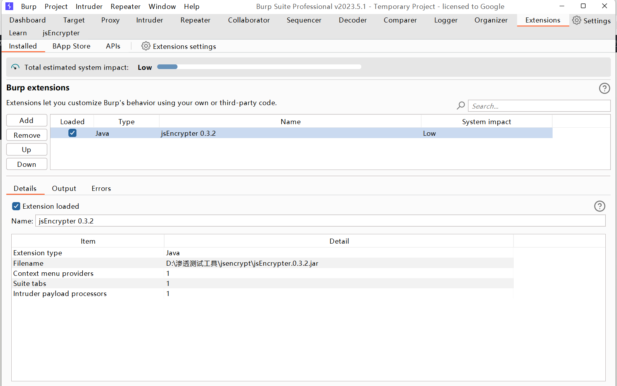Go to the jsEncrypter suite tab
The image size is (617, 386).
click(61, 33)
